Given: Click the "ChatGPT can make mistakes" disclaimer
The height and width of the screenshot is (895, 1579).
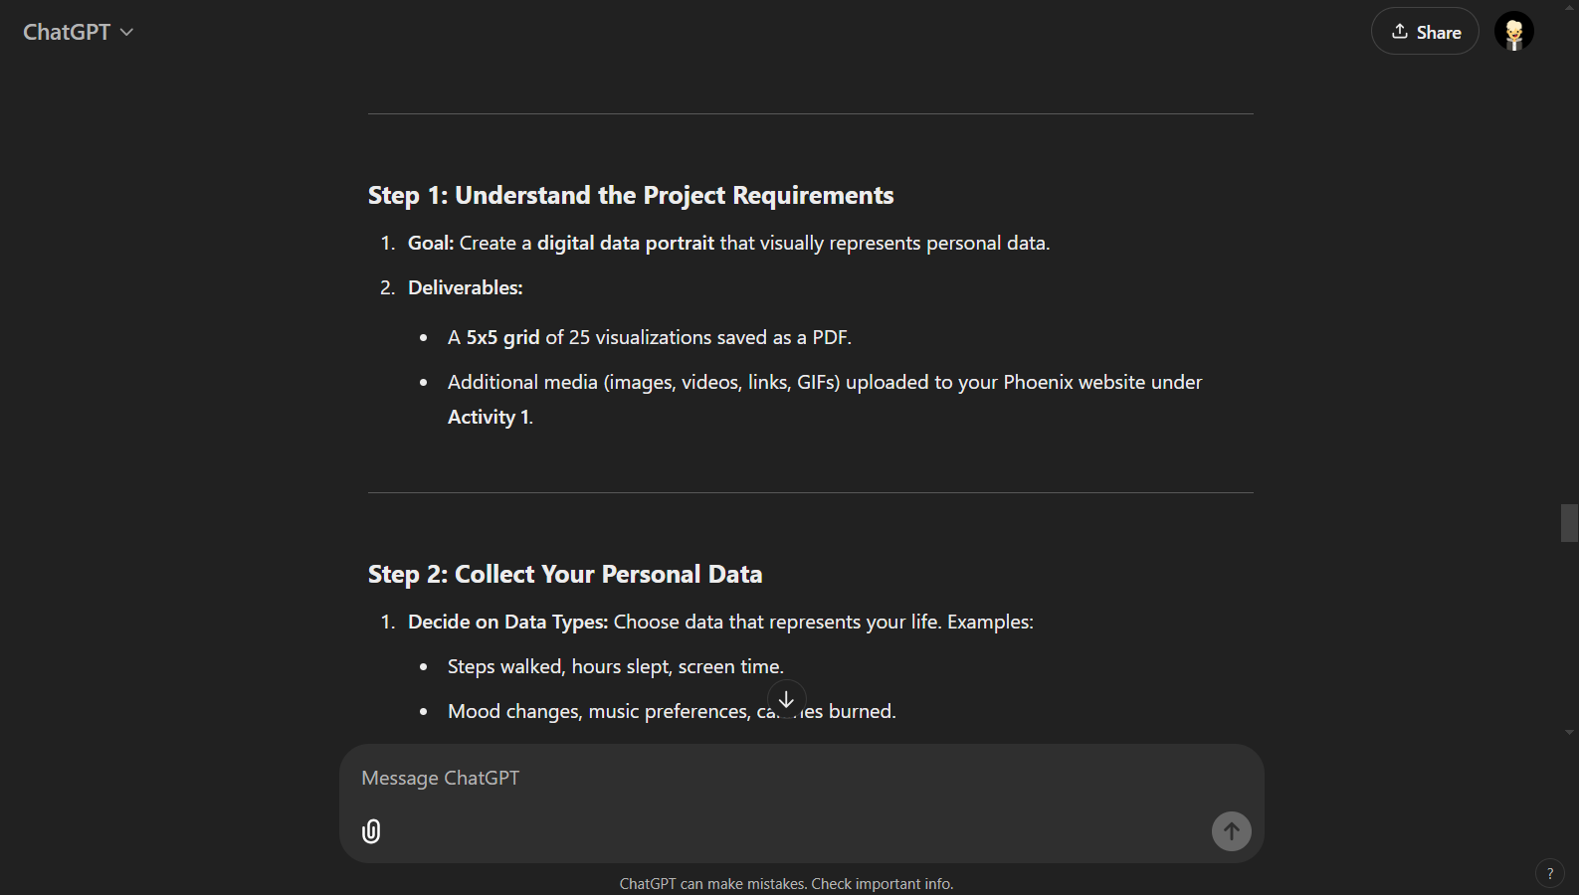Looking at the screenshot, I should click(x=786, y=884).
